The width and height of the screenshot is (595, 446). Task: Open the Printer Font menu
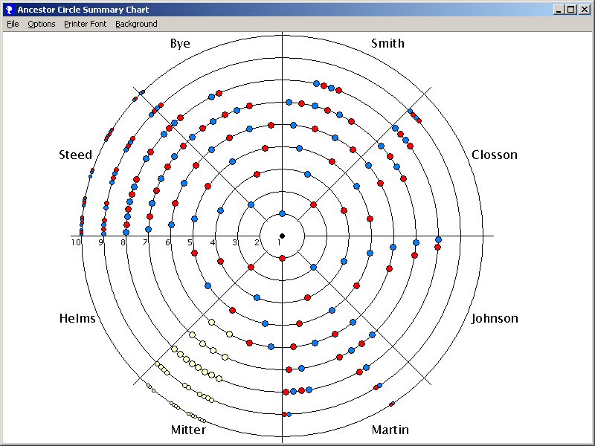(x=85, y=24)
